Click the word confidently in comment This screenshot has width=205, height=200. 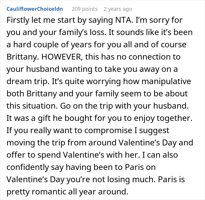pyautogui.click(x=28, y=167)
